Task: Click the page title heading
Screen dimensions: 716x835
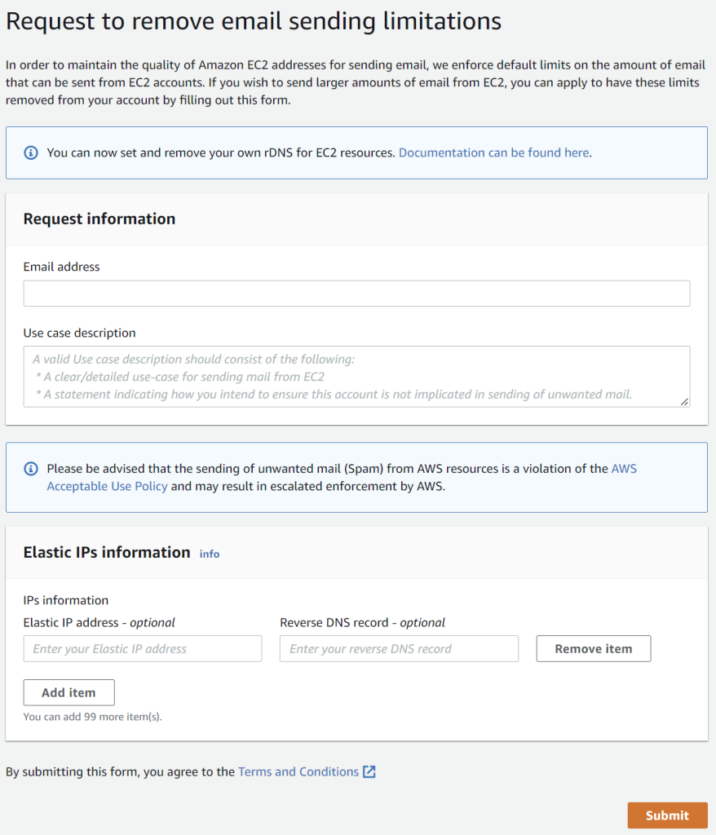Action: click(254, 21)
